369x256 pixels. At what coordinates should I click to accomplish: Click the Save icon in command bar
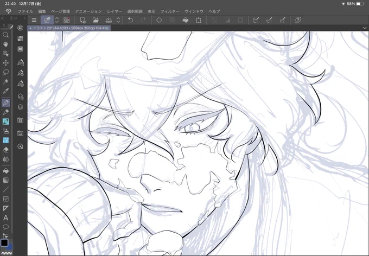[x=109, y=20]
